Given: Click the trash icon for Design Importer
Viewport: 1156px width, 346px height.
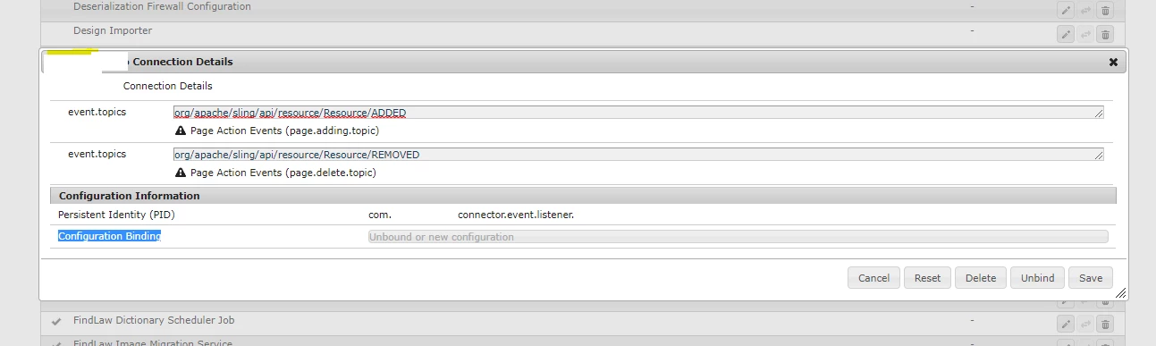Looking at the screenshot, I should 1105,34.
